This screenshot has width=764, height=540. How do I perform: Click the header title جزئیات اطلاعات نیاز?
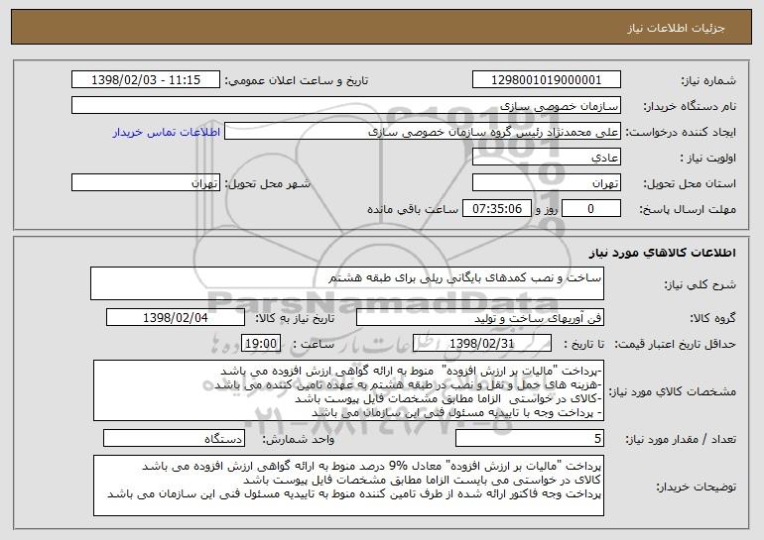tap(676, 28)
